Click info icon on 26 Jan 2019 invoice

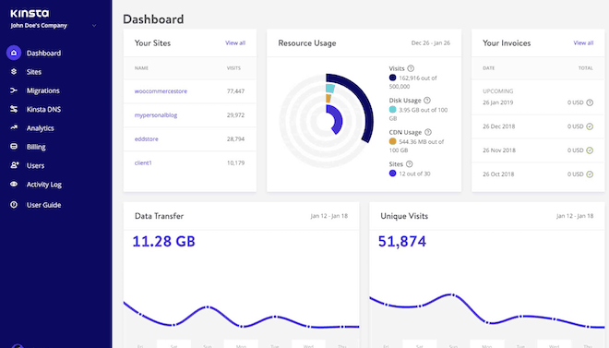point(590,102)
